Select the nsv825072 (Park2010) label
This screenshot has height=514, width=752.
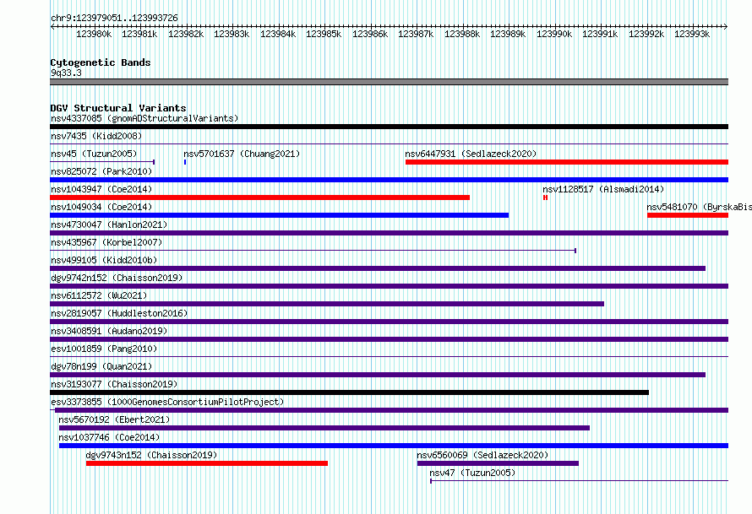(101, 171)
